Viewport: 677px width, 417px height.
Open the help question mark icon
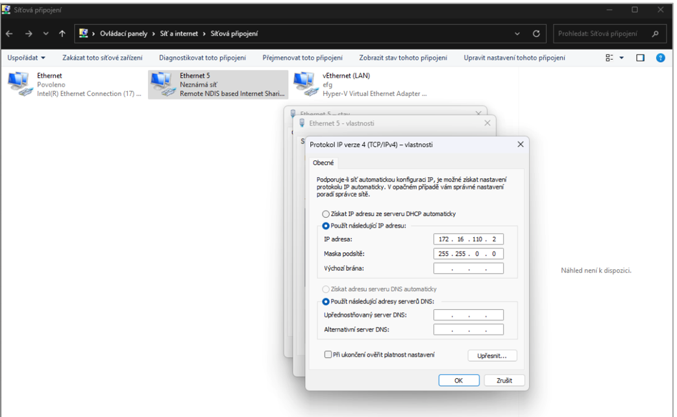tap(660, 58)
